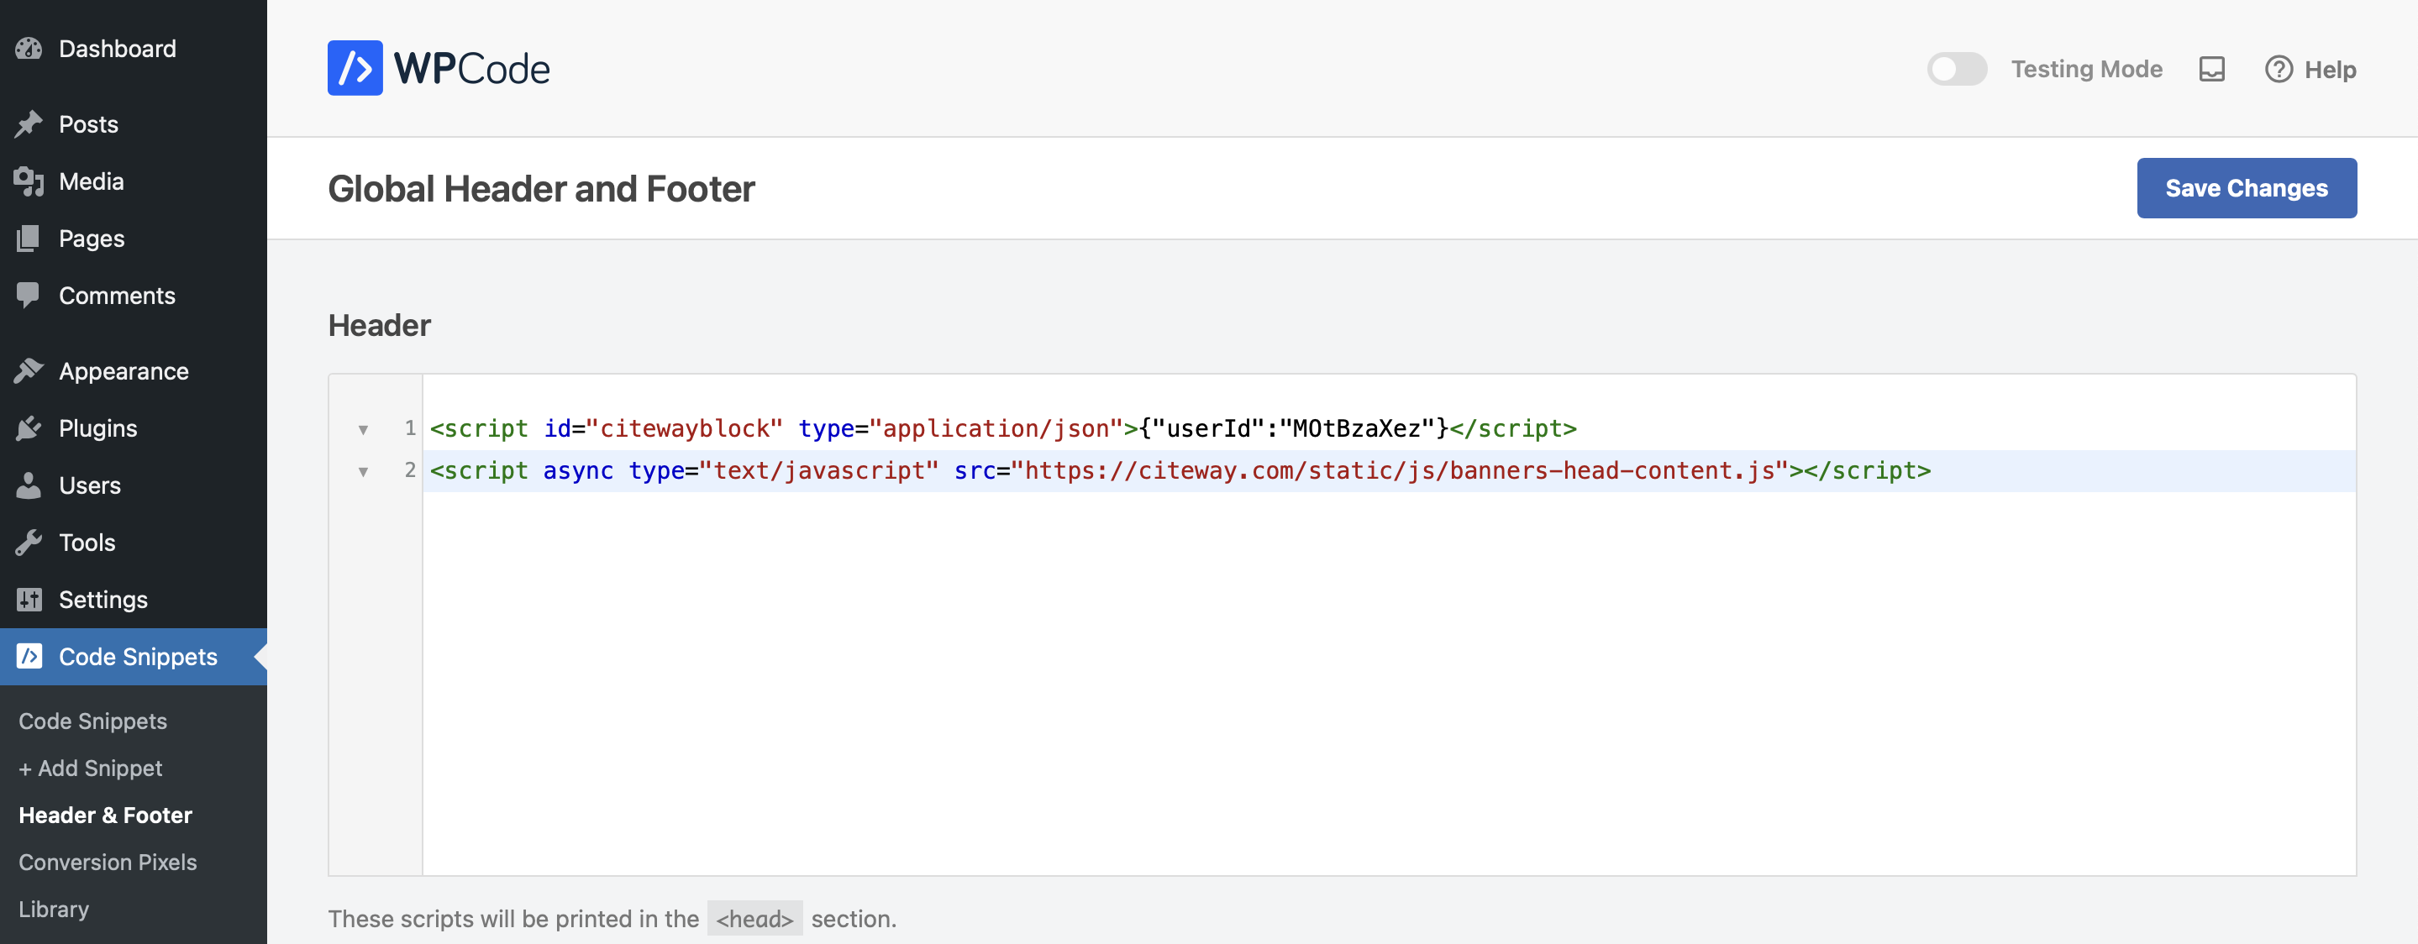Collapse line 1 script tag disclosure
Viewport: 2418px width, 944px height.
point(362,429)
